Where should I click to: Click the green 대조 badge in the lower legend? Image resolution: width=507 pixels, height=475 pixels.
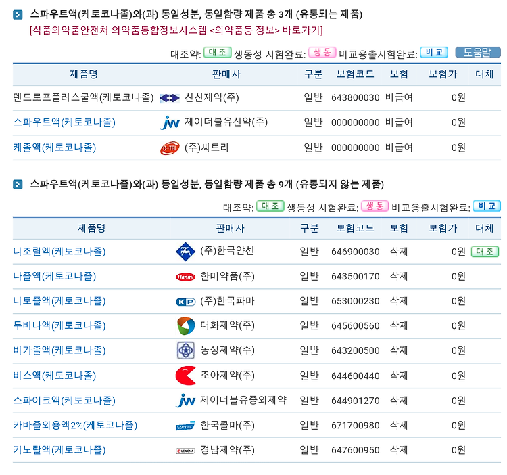point(270,206)
